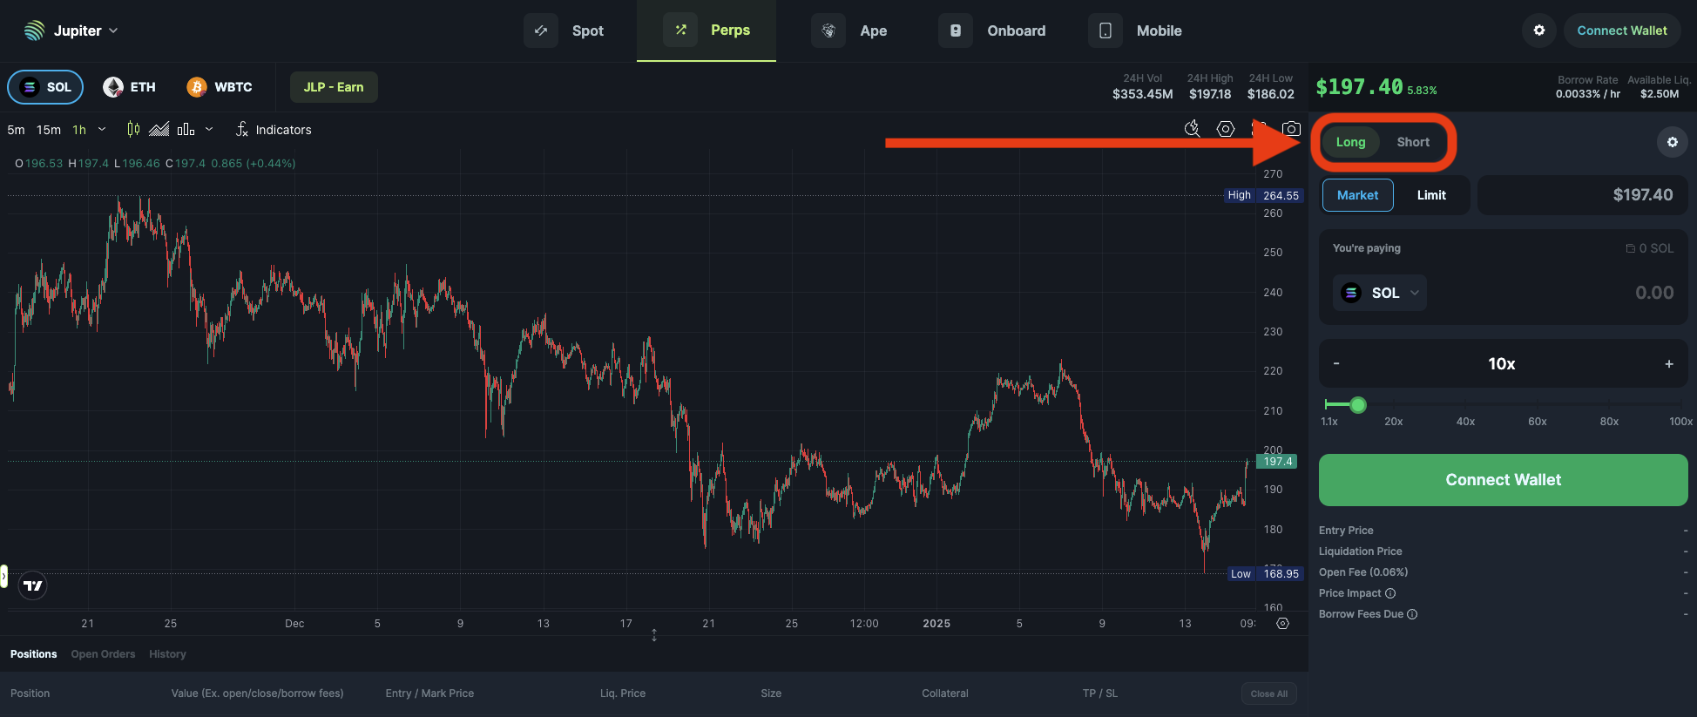Open settings gear beside Connect Wallet in header
This screenshot has height=717, width=1697.
point(1539,30)
